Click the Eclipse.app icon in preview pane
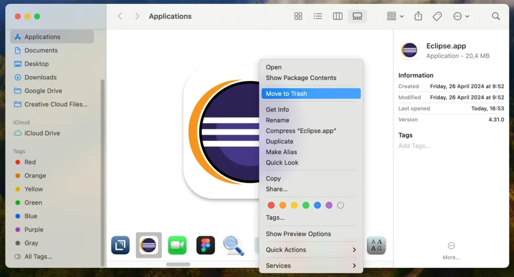Viewport: 514px width, 277px height. 410,51
